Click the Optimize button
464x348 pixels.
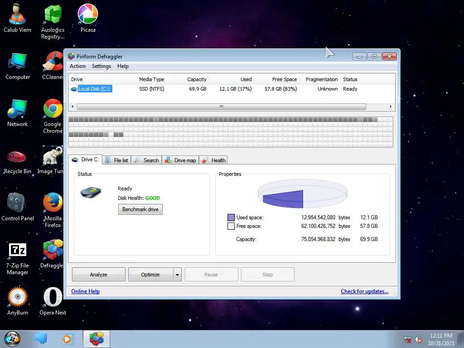(x=150, y=274)
